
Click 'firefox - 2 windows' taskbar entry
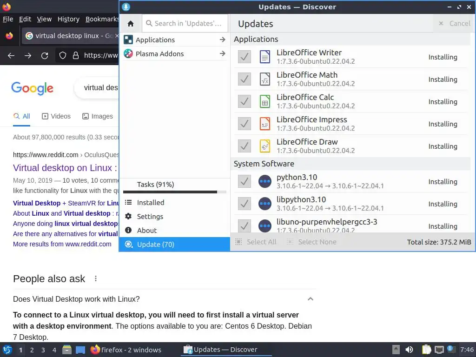point(126,350)
